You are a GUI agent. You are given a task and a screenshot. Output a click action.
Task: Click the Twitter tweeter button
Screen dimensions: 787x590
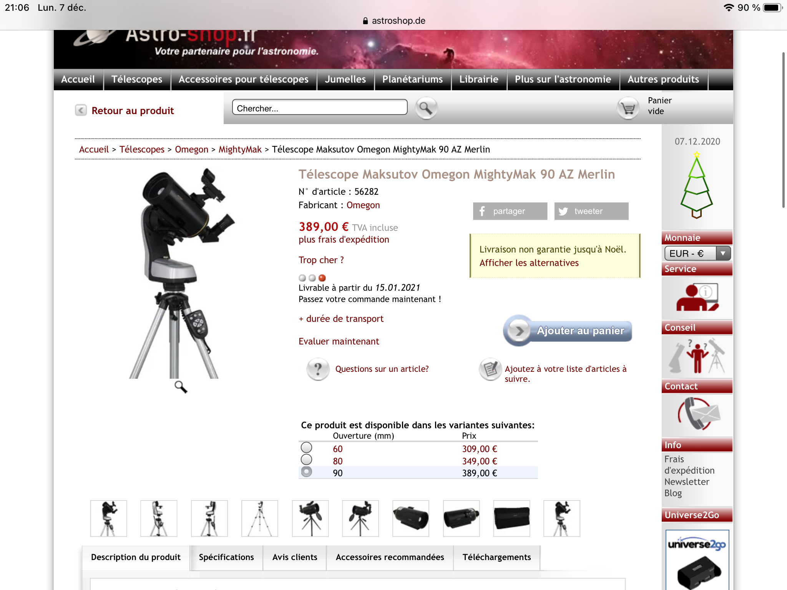[x=591, y=211]
